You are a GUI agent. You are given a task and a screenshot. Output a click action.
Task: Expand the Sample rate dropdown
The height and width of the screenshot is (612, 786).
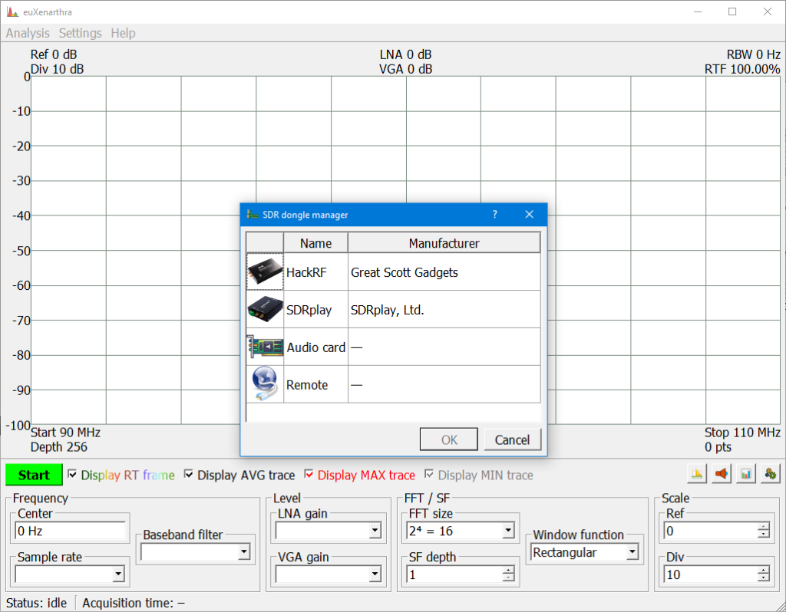(x=117, y=573)
